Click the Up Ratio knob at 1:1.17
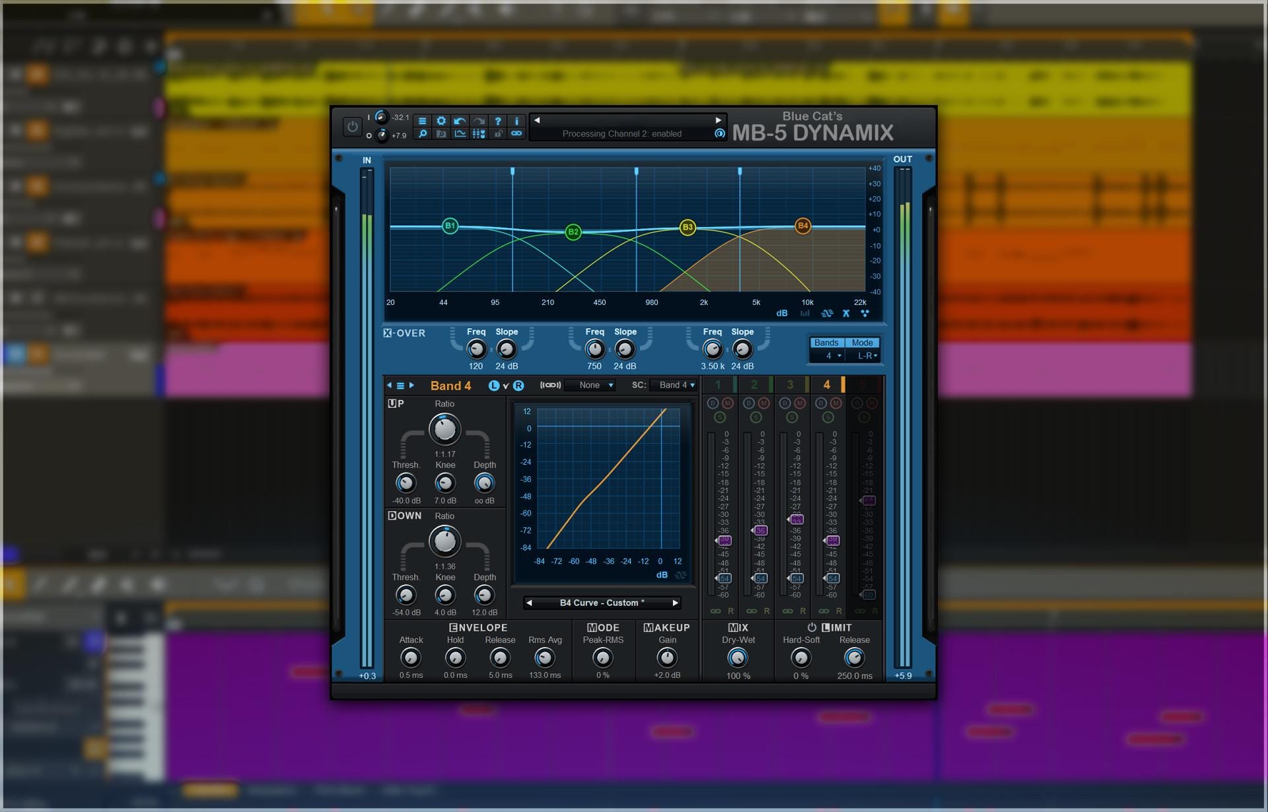1268x812 pixels. point(444,430)
